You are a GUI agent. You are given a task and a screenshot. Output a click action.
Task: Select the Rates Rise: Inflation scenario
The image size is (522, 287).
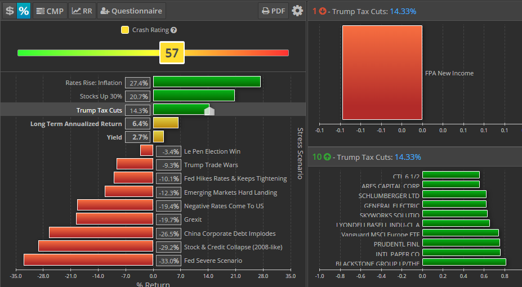[207, 82]
